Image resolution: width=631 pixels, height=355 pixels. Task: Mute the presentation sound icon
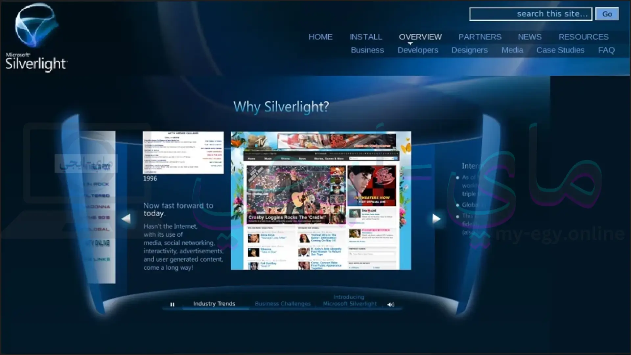point(390,305)
